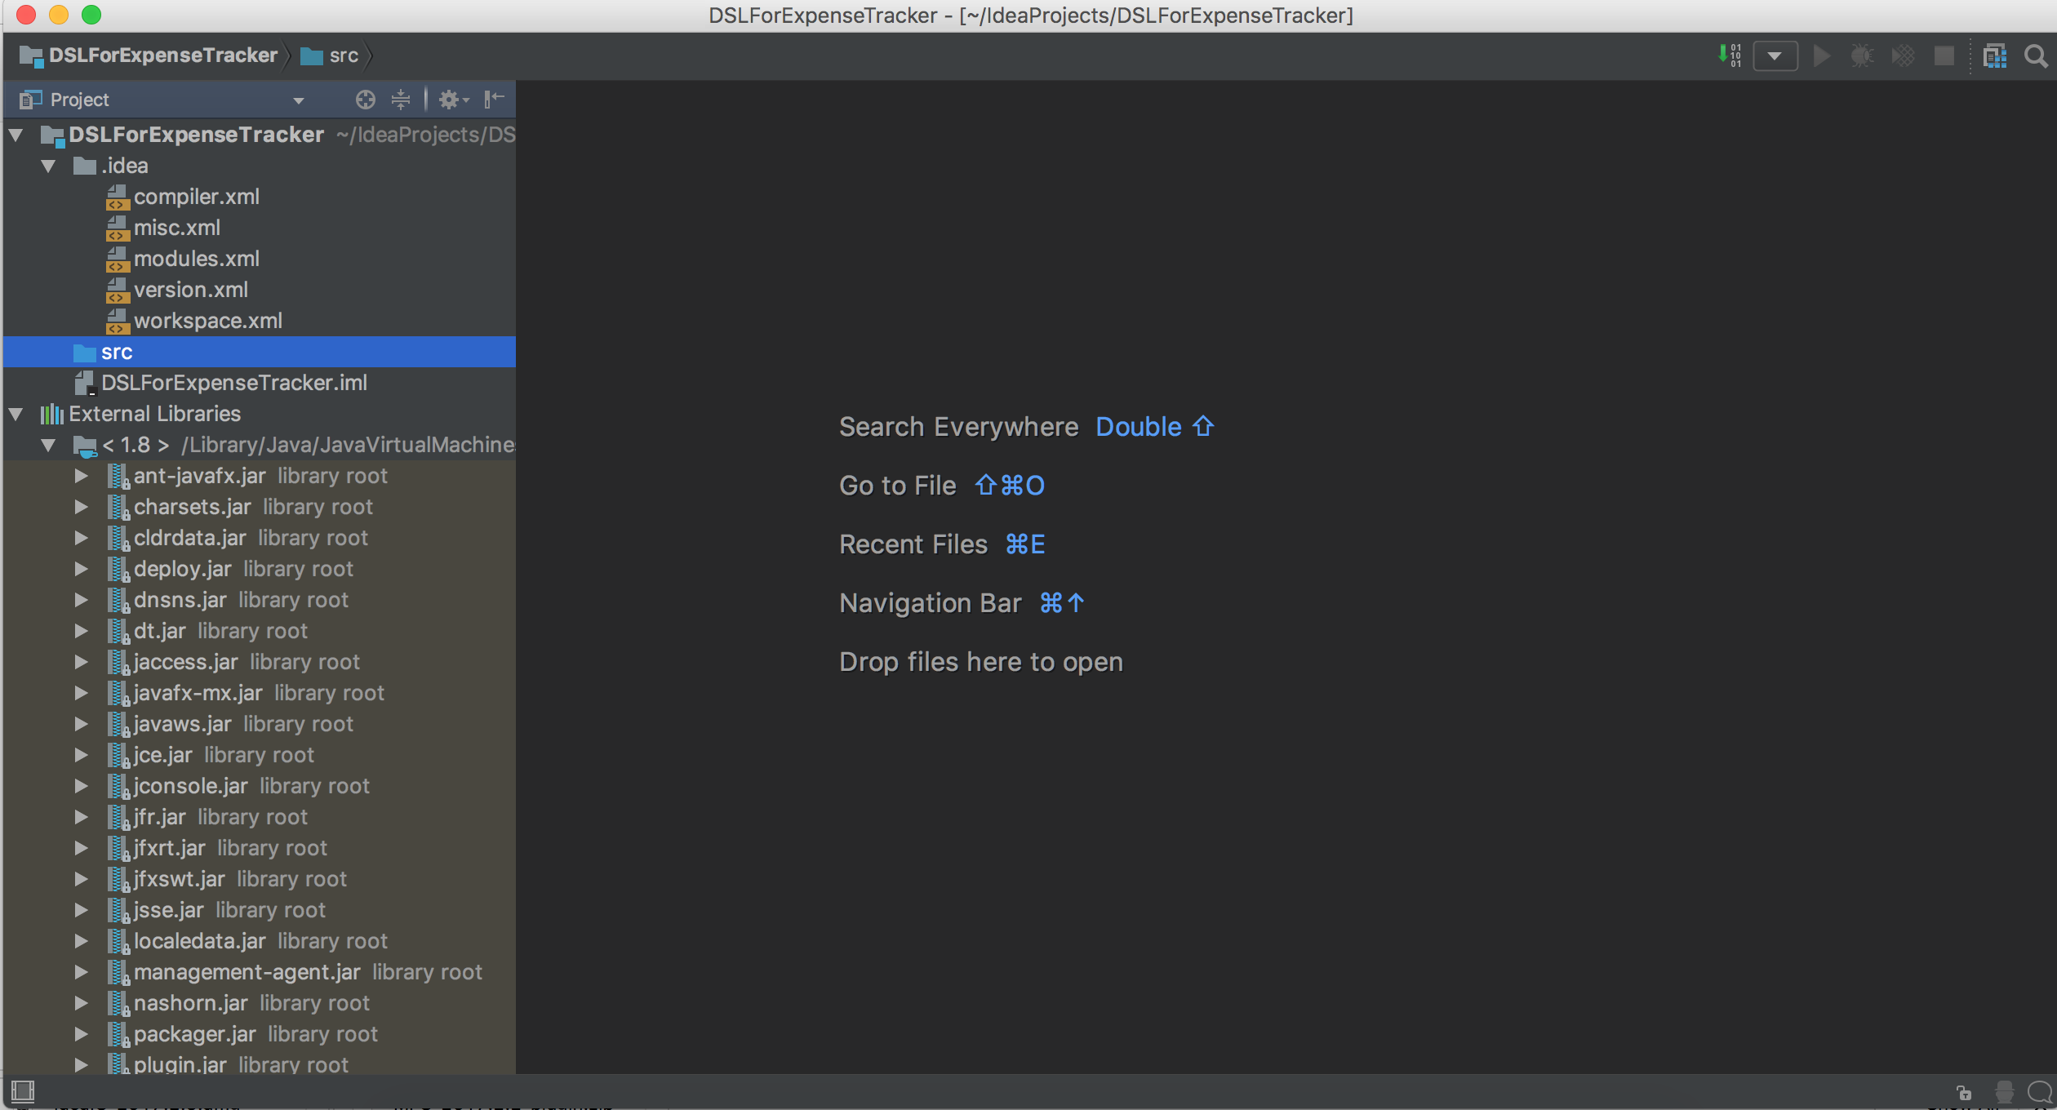Image resolution: width=2057 pixels, height=1110 pixels.
Task: Select the DSLForExpenseTracker.iml file
Action: point(233,383)
